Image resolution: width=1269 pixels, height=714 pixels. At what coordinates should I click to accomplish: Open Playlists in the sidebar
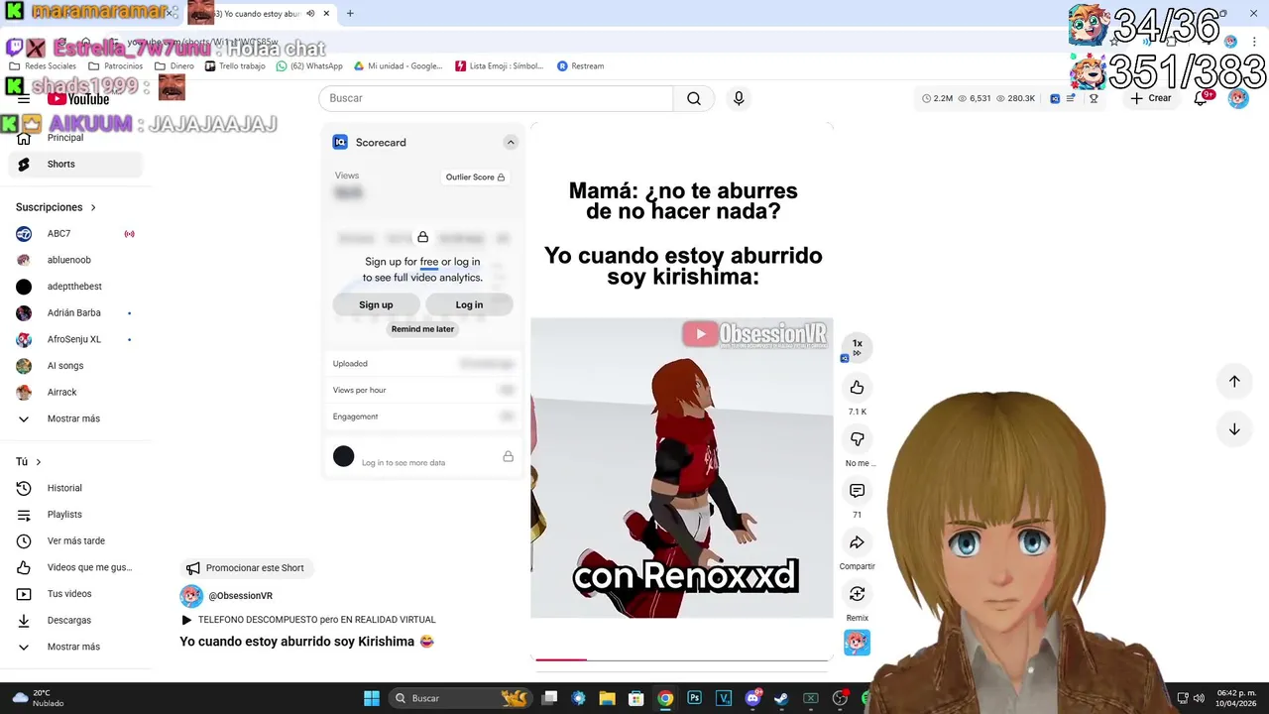[x=74, y=515]
